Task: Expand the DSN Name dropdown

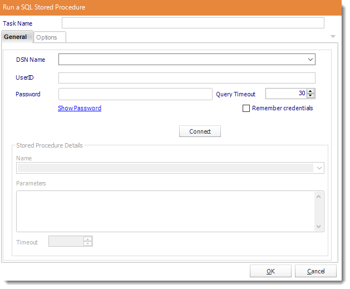Action: [x=310, y=60]
